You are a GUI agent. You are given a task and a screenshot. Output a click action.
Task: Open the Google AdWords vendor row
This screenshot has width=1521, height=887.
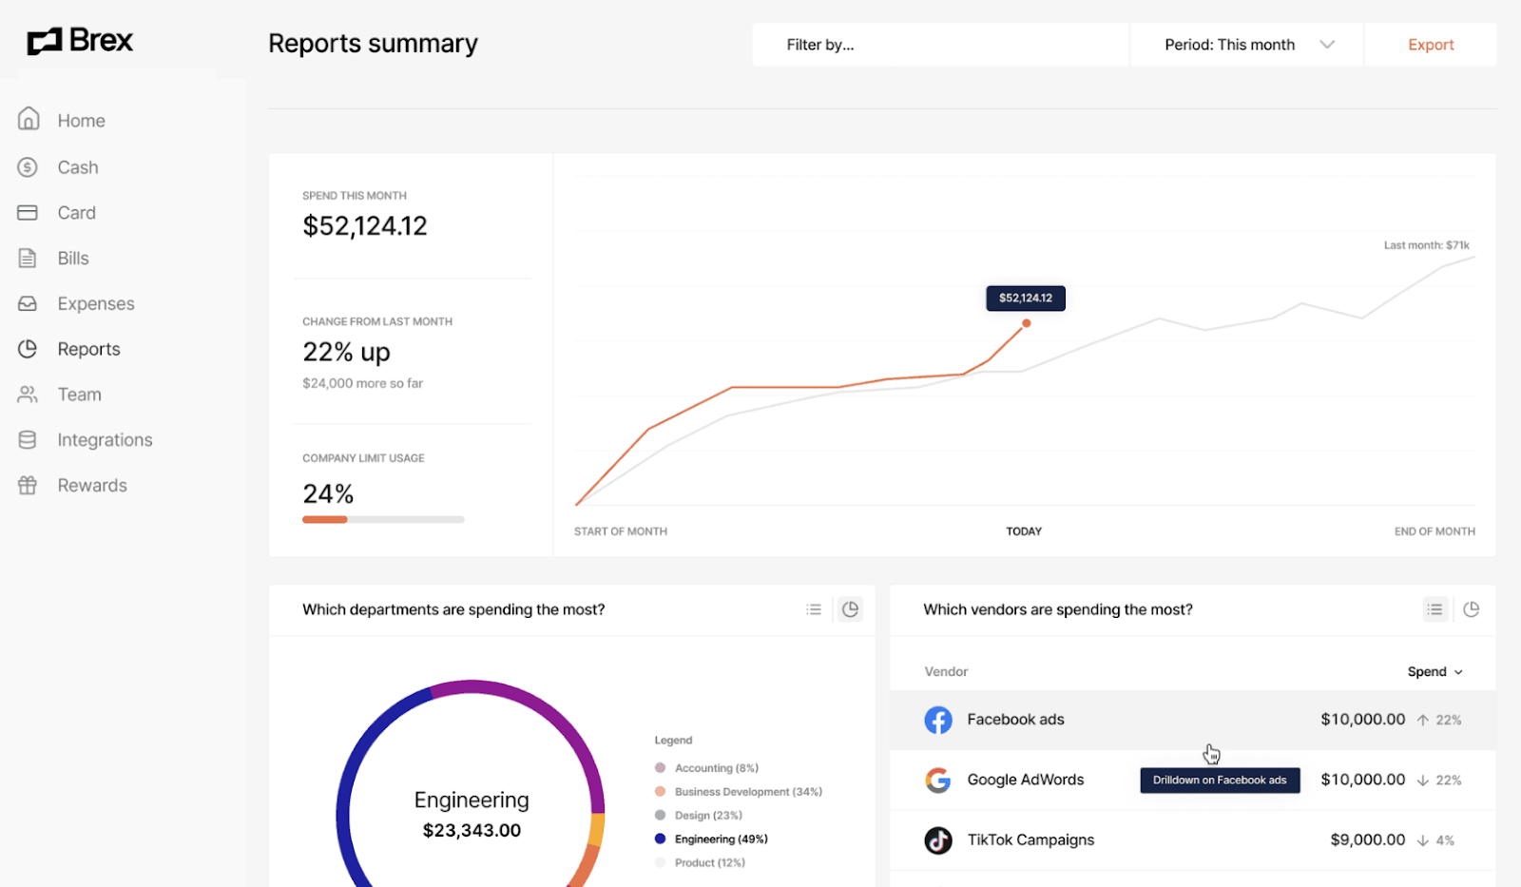[x=1192, y=780]
